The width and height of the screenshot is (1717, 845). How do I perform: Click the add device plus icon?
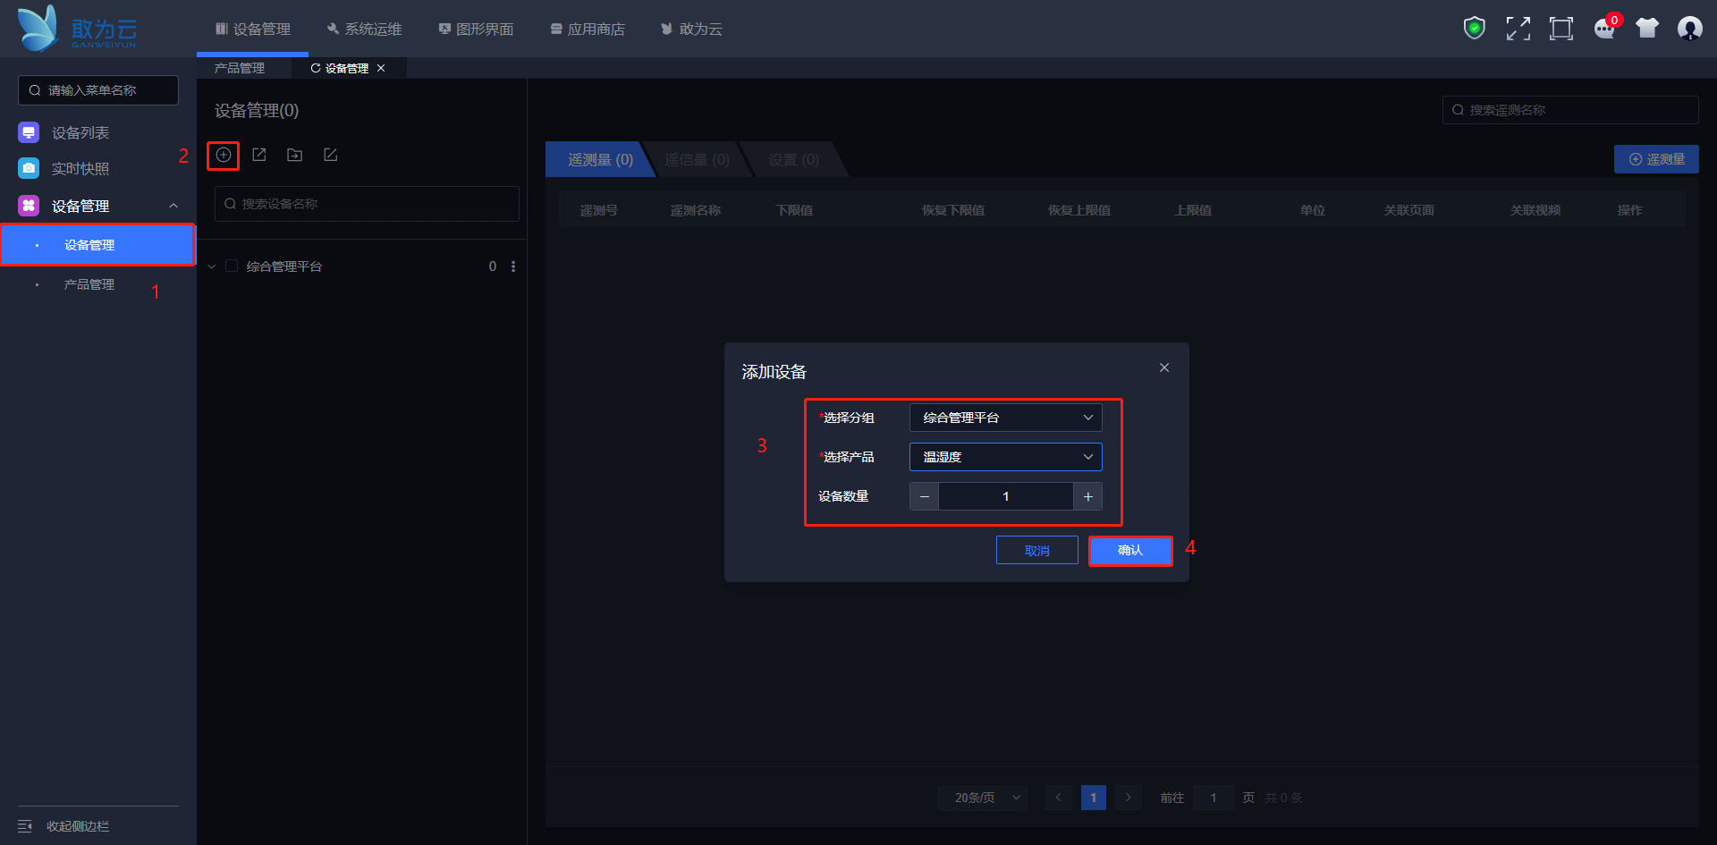coord(224,156)
